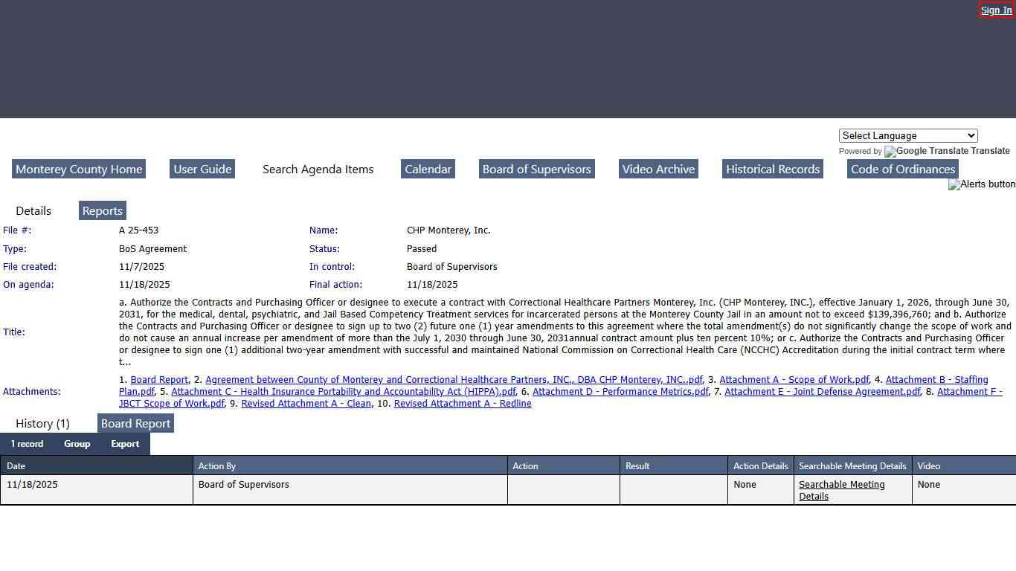Sort by the Date column header
The height and width of the screenshot is (571, 1016).
point(16,466)
